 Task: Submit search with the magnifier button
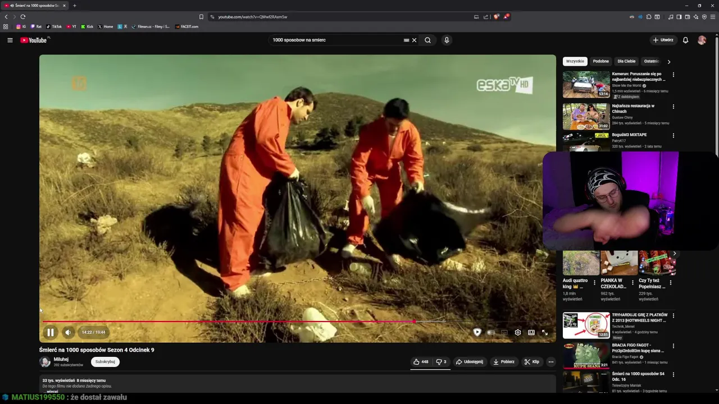tap(427, 40)
